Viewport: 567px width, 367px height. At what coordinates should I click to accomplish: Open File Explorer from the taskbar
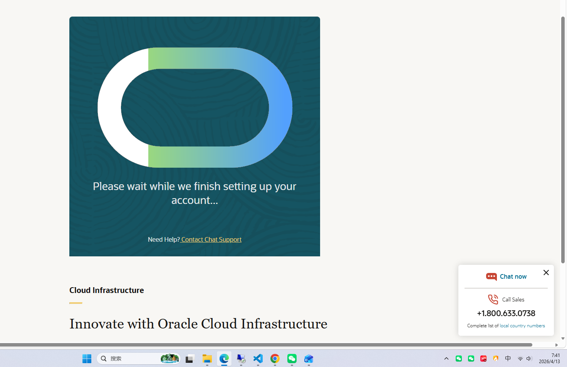[207, 359]
